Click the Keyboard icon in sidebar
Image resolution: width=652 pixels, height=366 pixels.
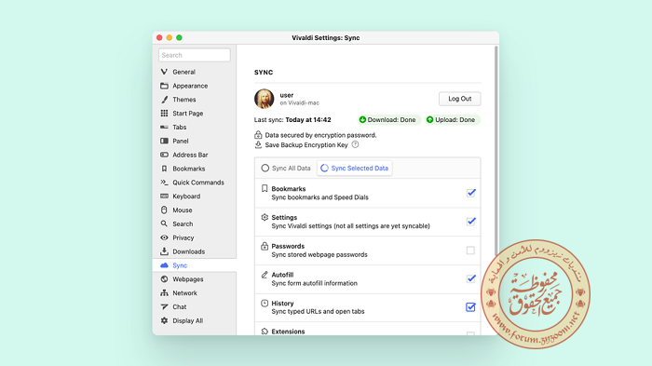164,196
